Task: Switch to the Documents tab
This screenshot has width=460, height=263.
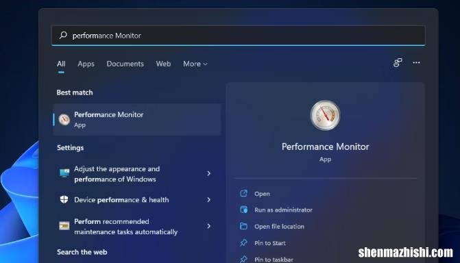Action: tap(125, 64)
